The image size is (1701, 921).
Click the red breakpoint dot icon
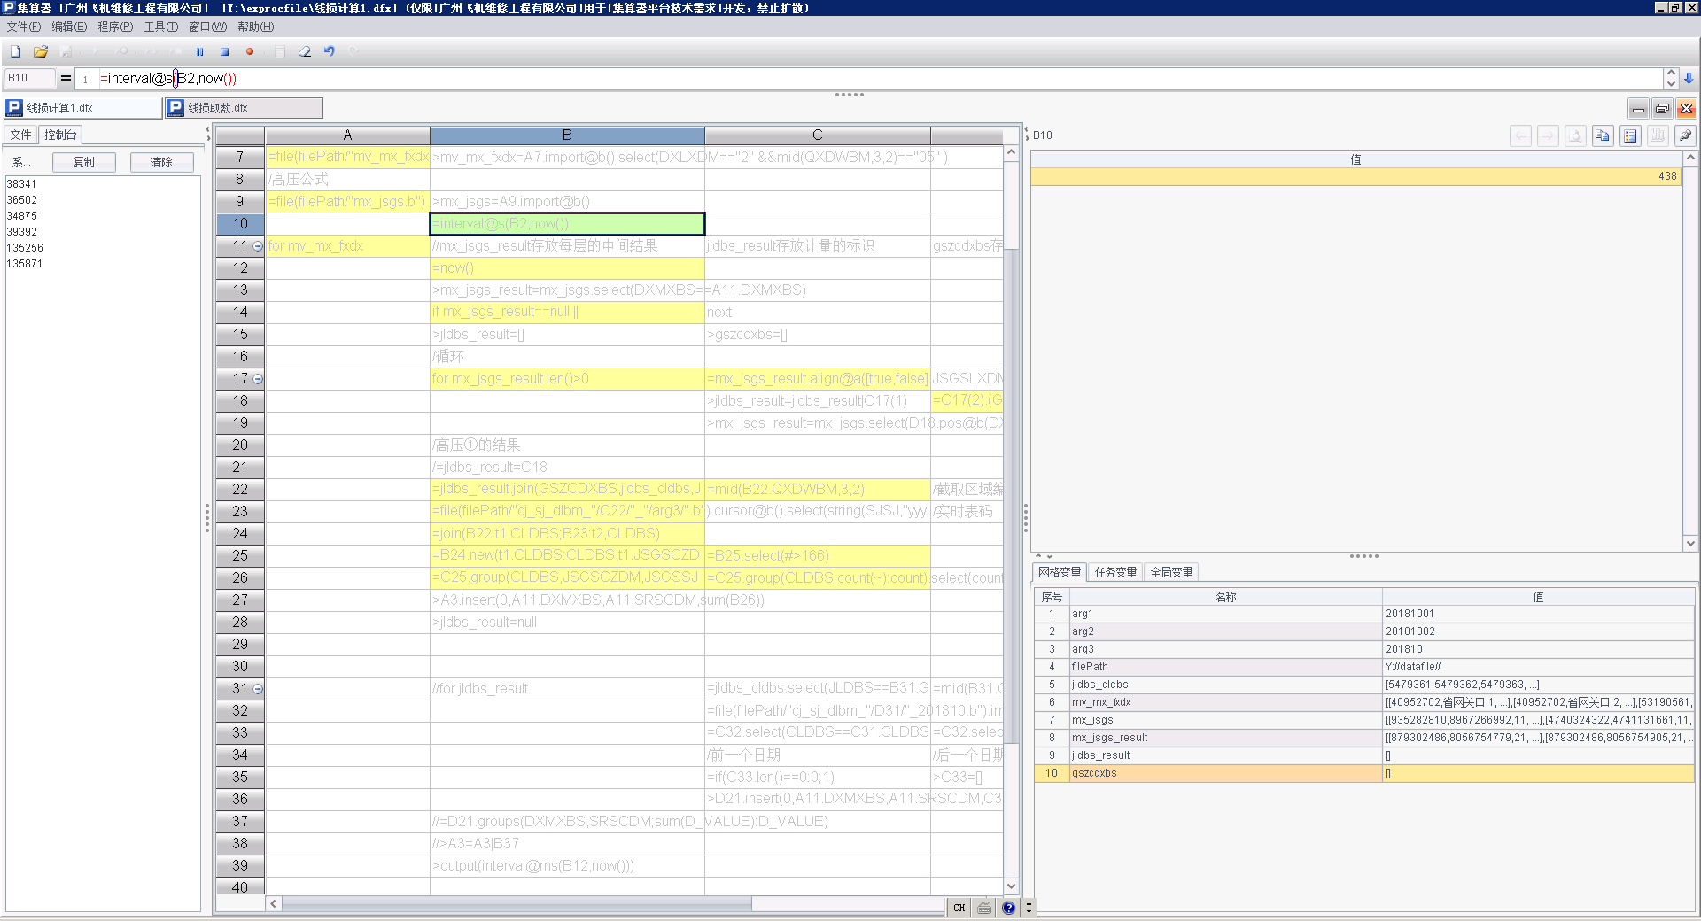250,51
